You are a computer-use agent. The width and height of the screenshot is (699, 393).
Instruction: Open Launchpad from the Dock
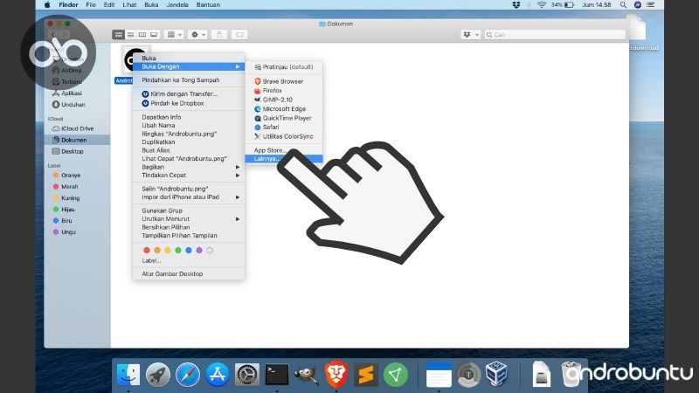(158, 375)
